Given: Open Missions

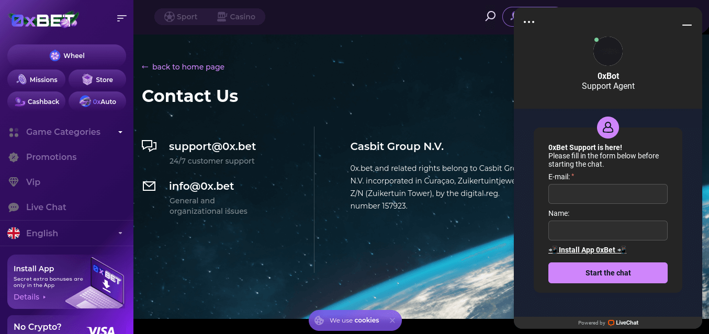Looking at the screenshot, I should coord(37,79).
